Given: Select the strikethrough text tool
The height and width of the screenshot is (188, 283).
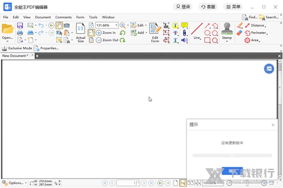Looking at the screenshot, I should 175,33.
